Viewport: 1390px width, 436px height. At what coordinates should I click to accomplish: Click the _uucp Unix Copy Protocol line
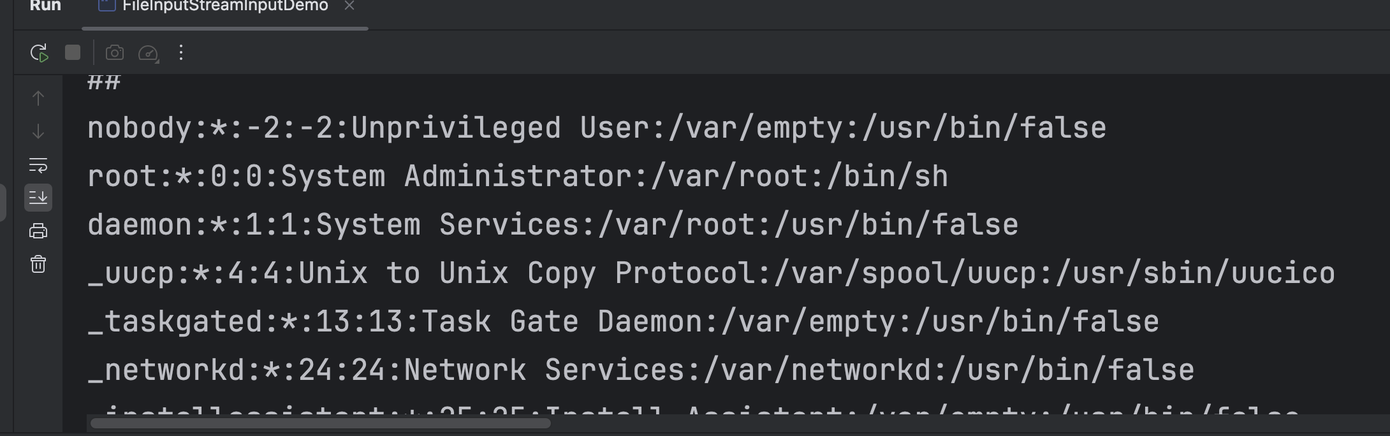[710, 273]
